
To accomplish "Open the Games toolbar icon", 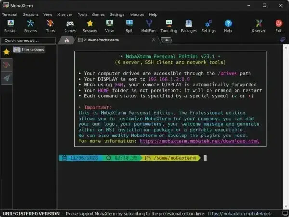I will click(x=70, y=26).
